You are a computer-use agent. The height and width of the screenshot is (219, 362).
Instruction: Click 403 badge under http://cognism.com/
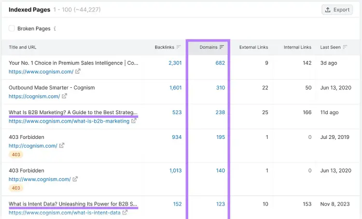(x=16, y=155)
